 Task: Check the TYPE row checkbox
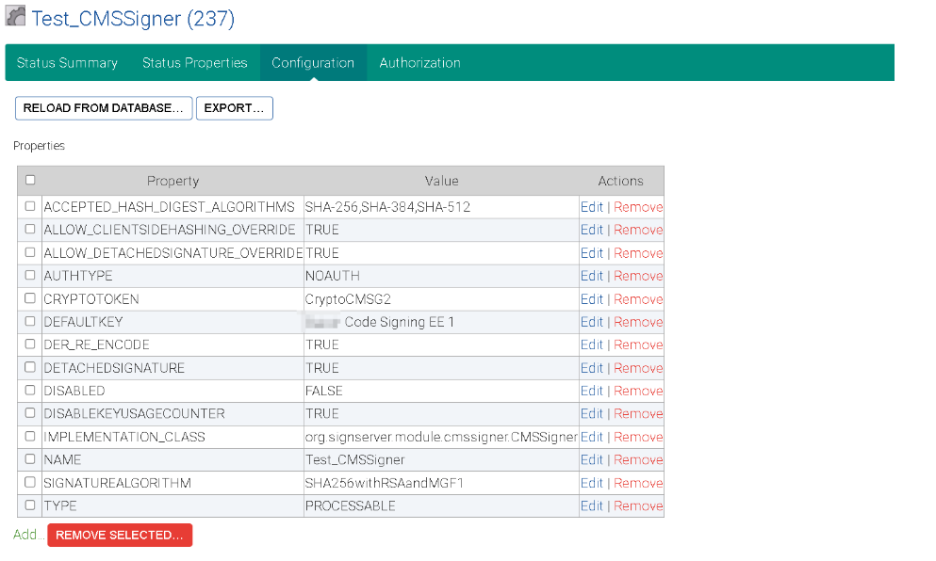pyautogui.click(x=30, y=505)
